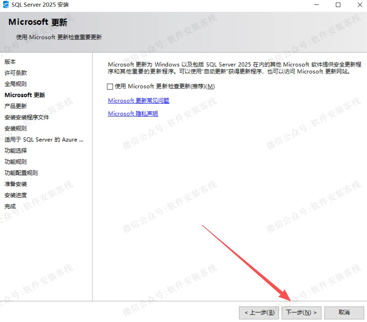Proceed with 下一步(N) button
This screenshot has height=322, width=367.
pos(301,313)
